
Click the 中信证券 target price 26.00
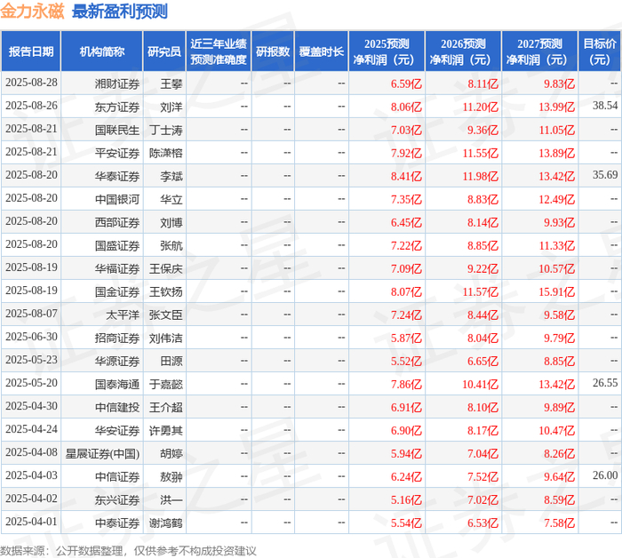pos(605,475)
